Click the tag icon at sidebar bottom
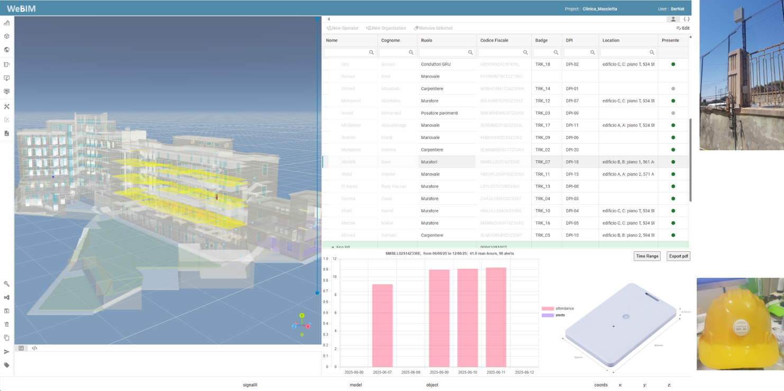 pos(7,365)
